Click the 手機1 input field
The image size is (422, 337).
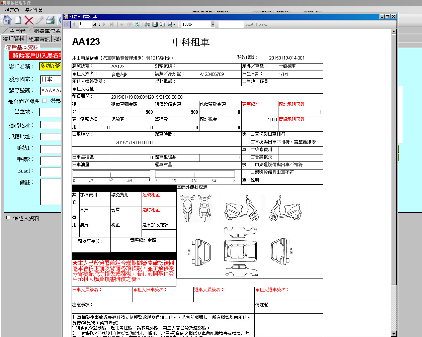click(51, 149)
